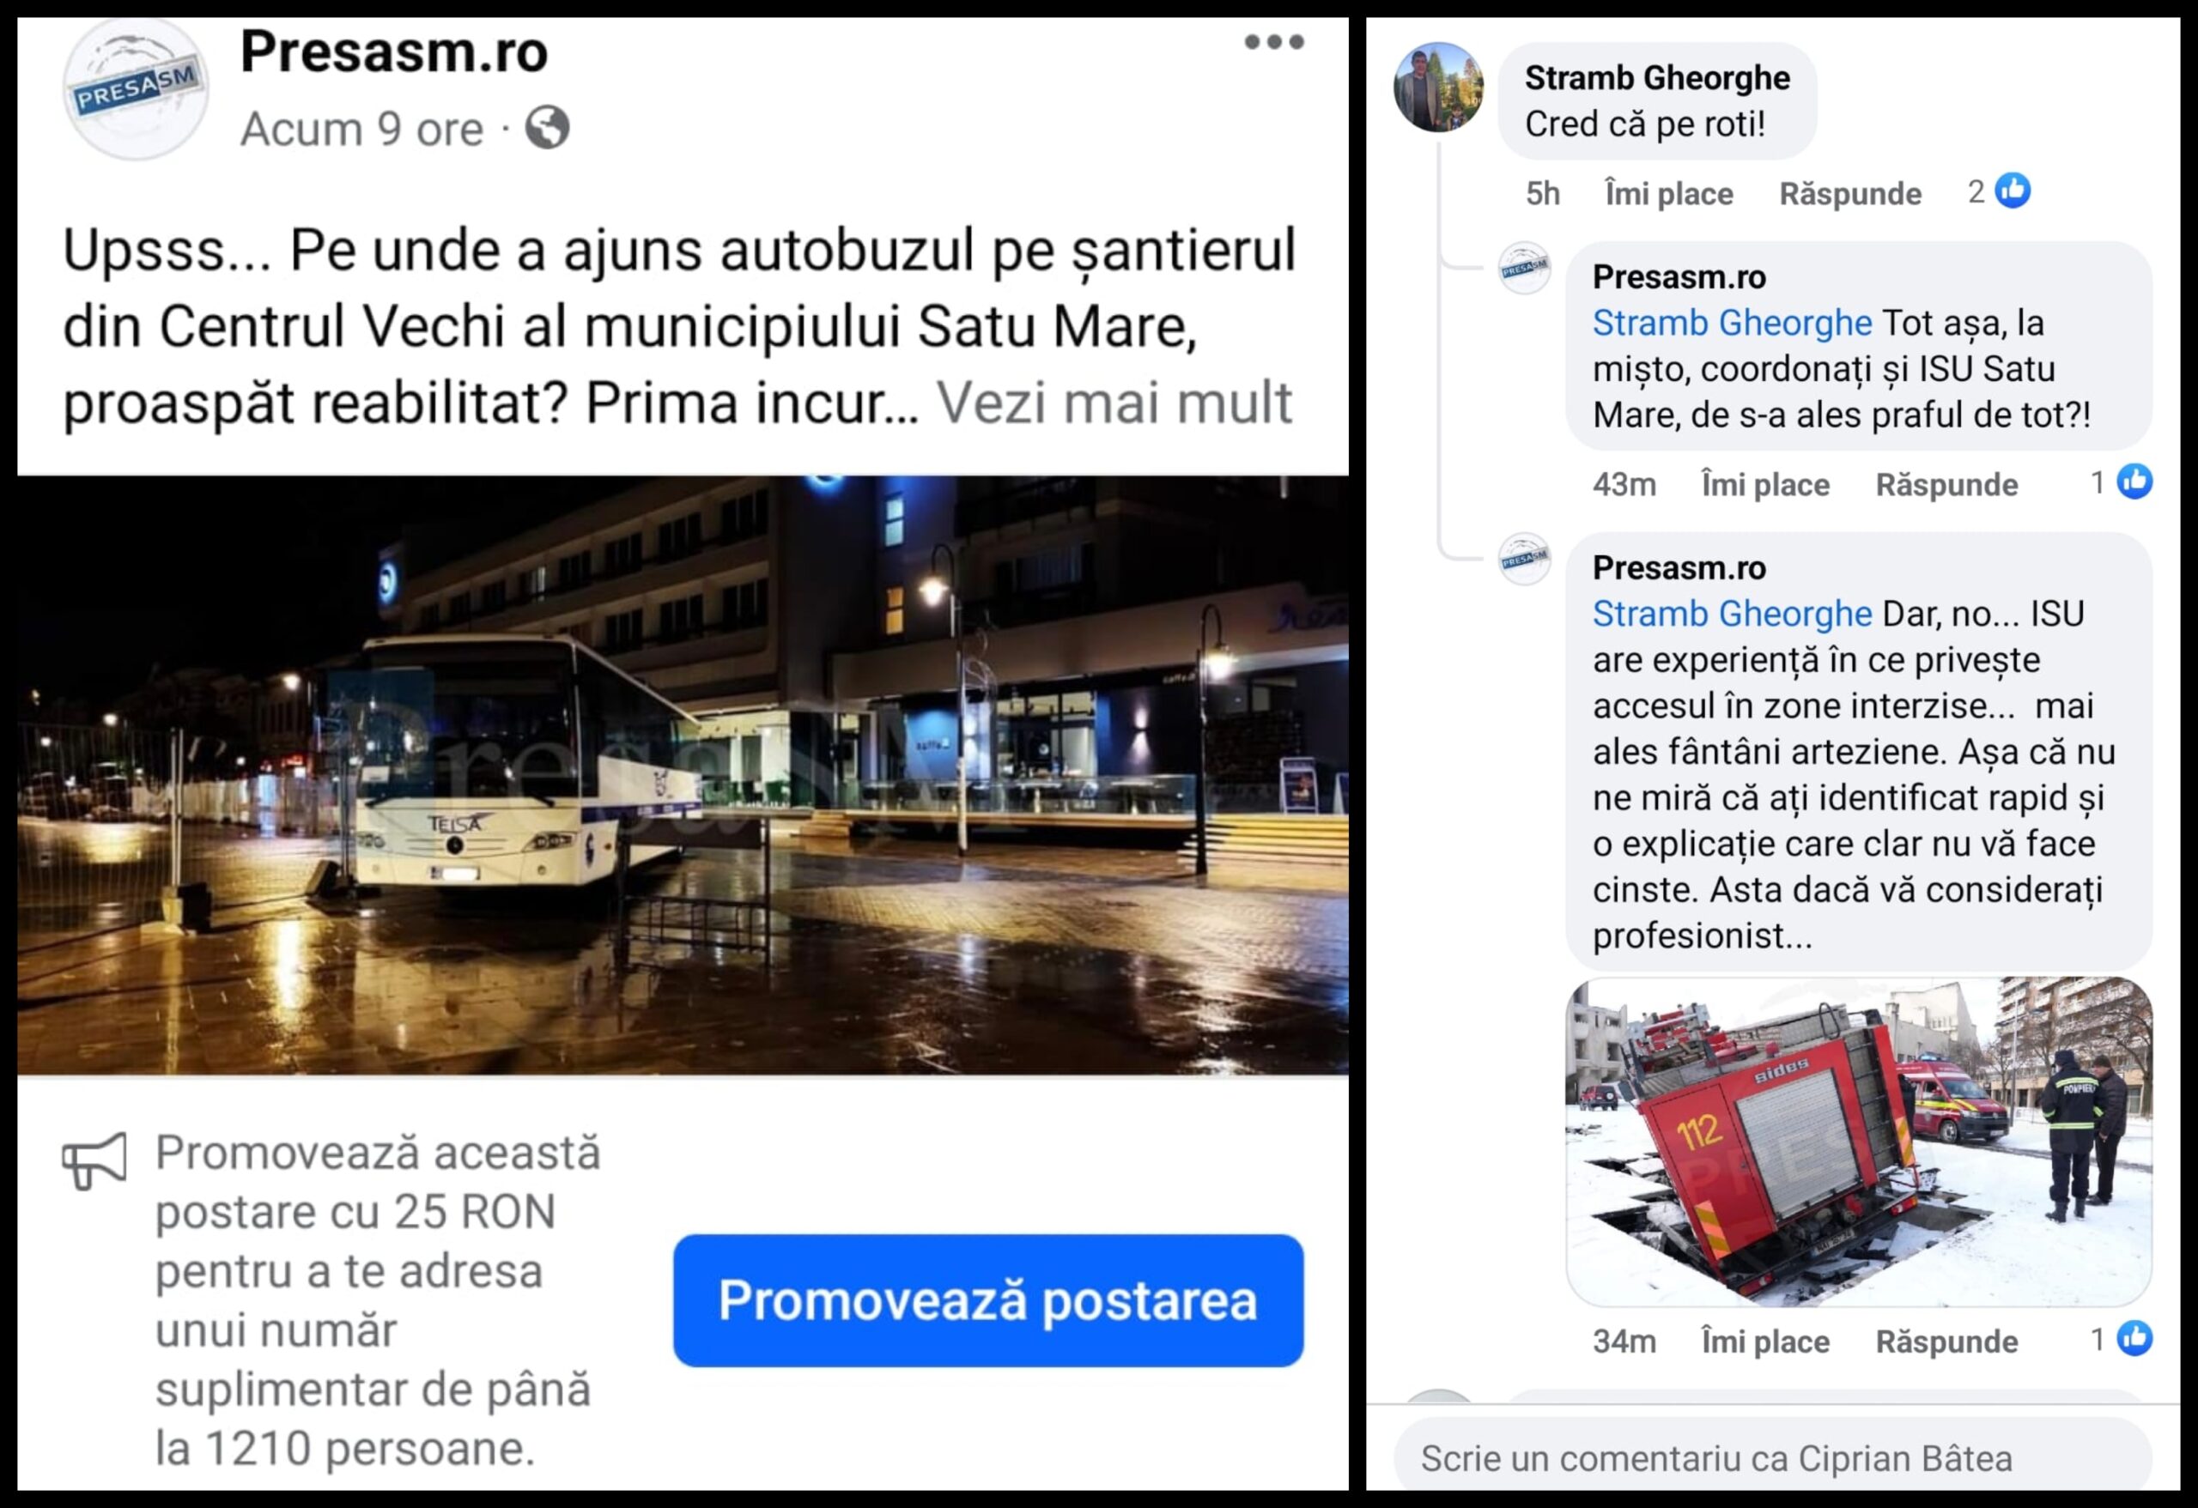Click the Scrie un comentariu input field
The image size is (2198, 1508).
coord(1773,1457)
